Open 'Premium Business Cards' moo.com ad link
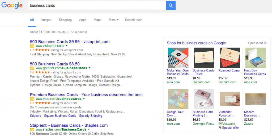This screenshot has width=272, height=140. click(x=86, y=95)
